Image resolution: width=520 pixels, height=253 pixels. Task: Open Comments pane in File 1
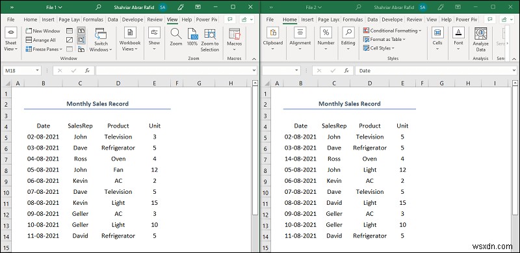coord(230,20)
